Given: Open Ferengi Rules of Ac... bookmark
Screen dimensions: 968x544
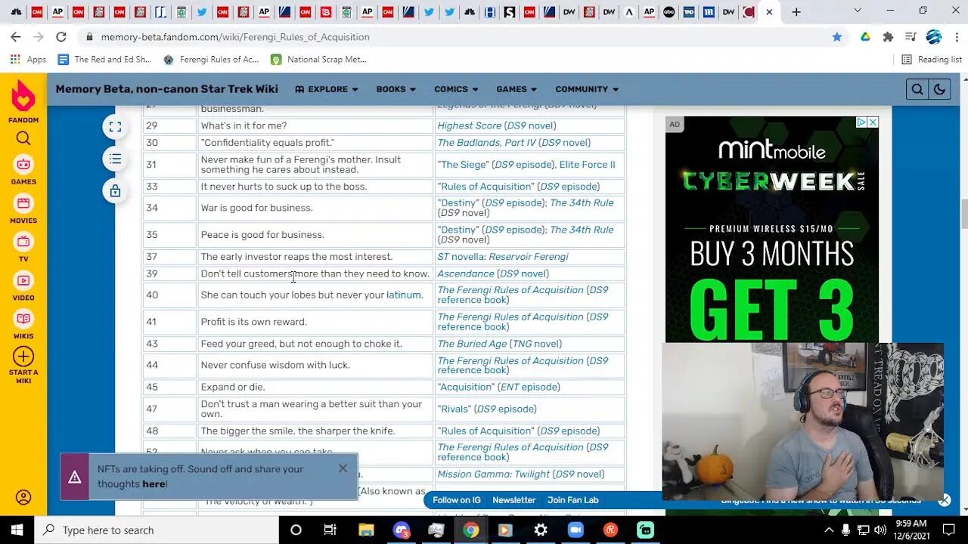Looking at the screenshot, I should 211,59.
